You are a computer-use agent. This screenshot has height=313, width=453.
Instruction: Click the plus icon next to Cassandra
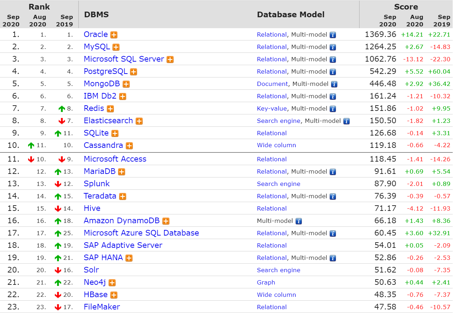point(129,146)
